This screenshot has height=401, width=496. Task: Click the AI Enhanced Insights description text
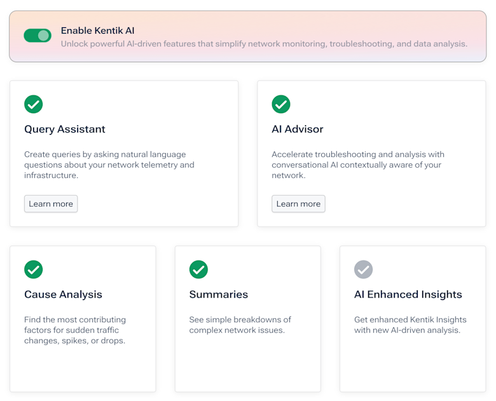410,325
